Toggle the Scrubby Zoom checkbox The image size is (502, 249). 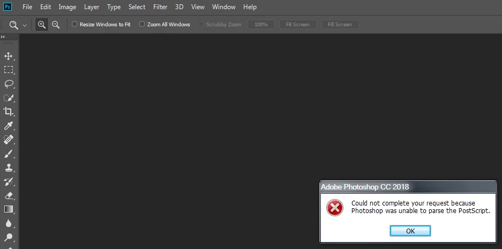coord(201,24)
